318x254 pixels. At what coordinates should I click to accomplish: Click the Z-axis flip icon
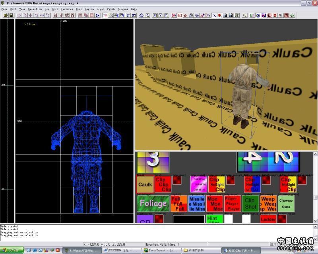pyautogui.click(x=42, y=15)
